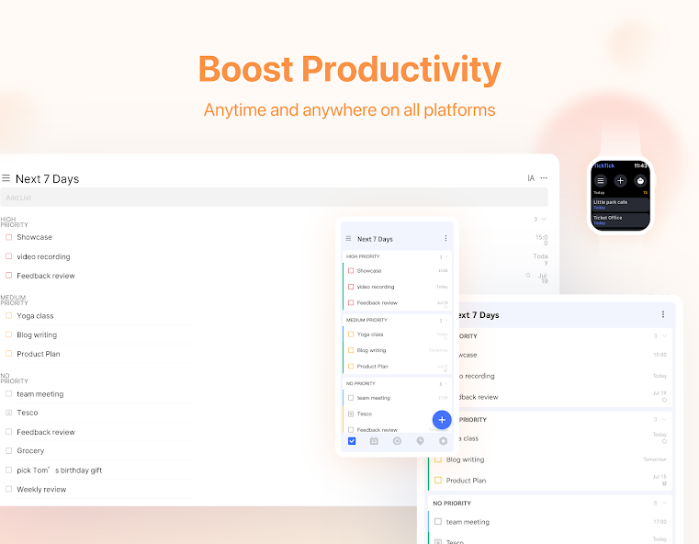Switch to the calendar tab in the phone bottom bar

[374, 441]
